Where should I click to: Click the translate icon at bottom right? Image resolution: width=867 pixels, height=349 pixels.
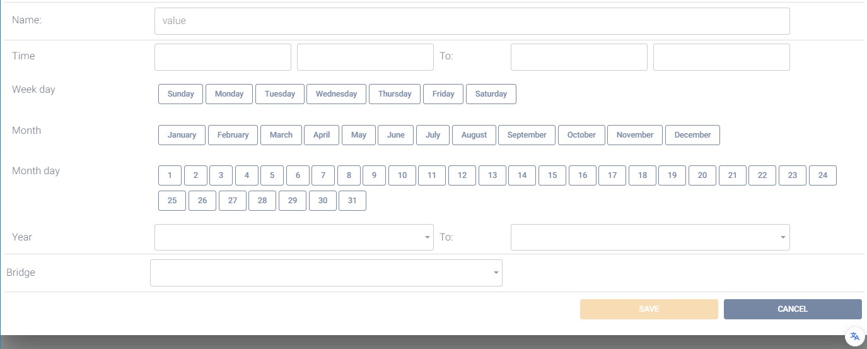point(854,336)
